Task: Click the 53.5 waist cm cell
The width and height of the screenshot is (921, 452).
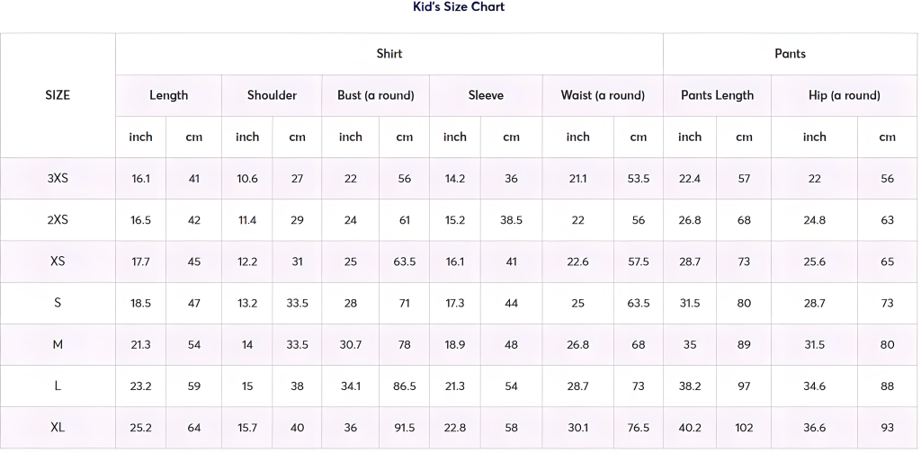Action: tap(639, 179)
